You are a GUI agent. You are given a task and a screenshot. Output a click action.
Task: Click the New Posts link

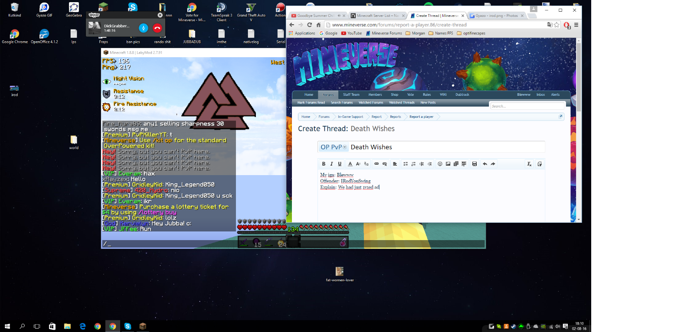click(x=428, y=103)
